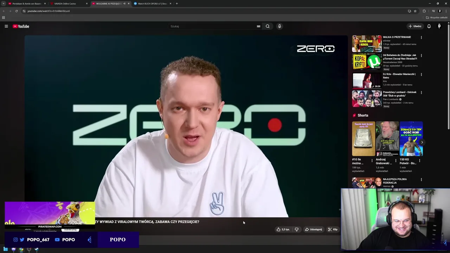Open options for NAJLEPSZA POLSKA FEDERACJA video

click(x=421, y=180)
